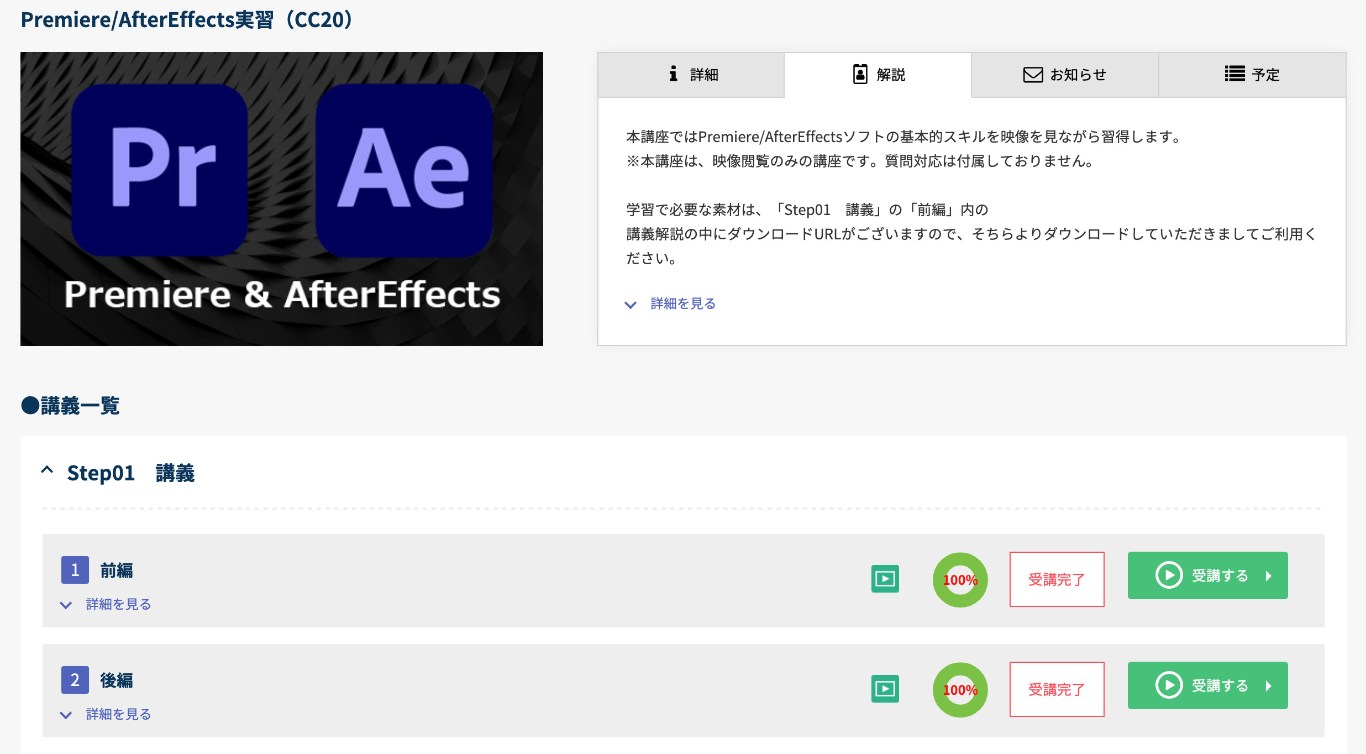This screenshot has height=754, width=1366.
Task: Click the video icon in 後編 row
Action: (885, 689)
